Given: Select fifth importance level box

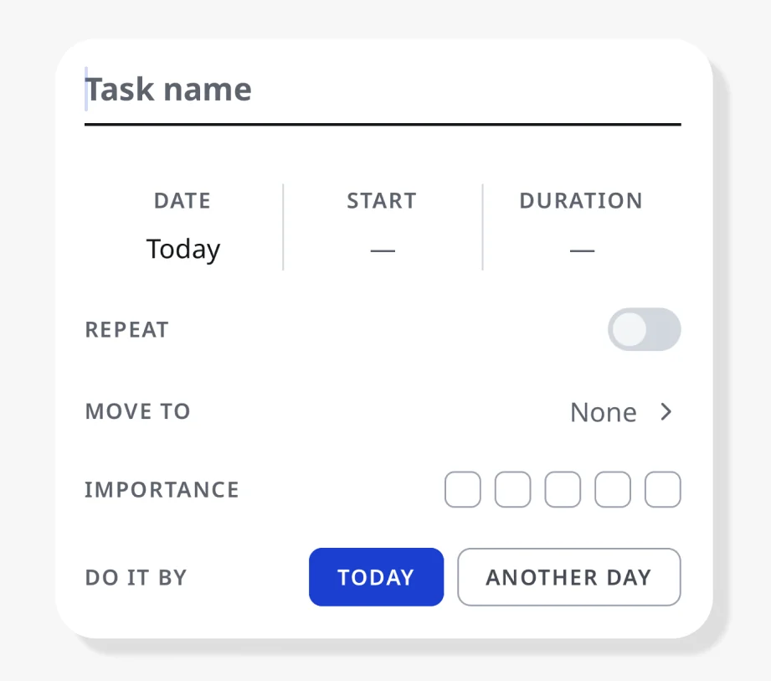Looking at the screenshot, I should tap(663, 489).
